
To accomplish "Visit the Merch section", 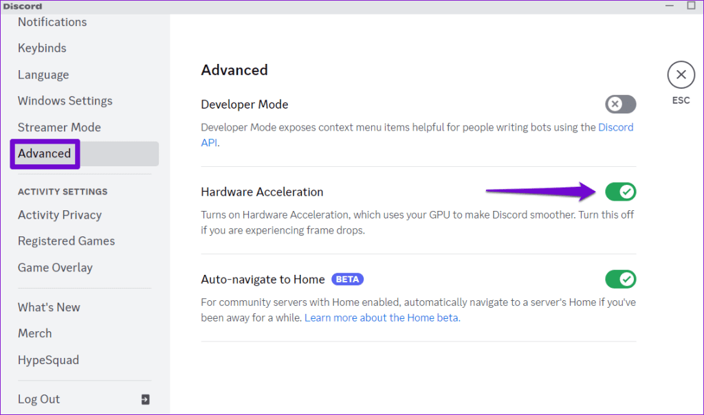I will click(x=35, y=333).
